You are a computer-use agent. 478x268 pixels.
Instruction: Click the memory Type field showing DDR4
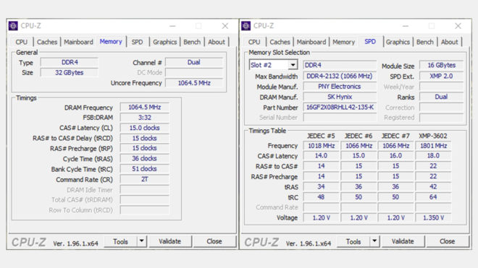pyautogui.click(x=70, y=62)
